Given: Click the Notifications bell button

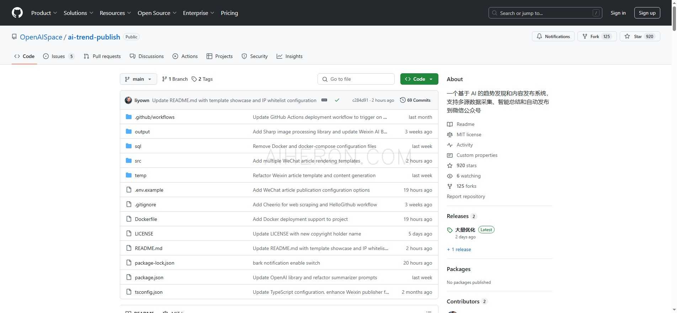Looking at the screenshot, I should 553,36.
